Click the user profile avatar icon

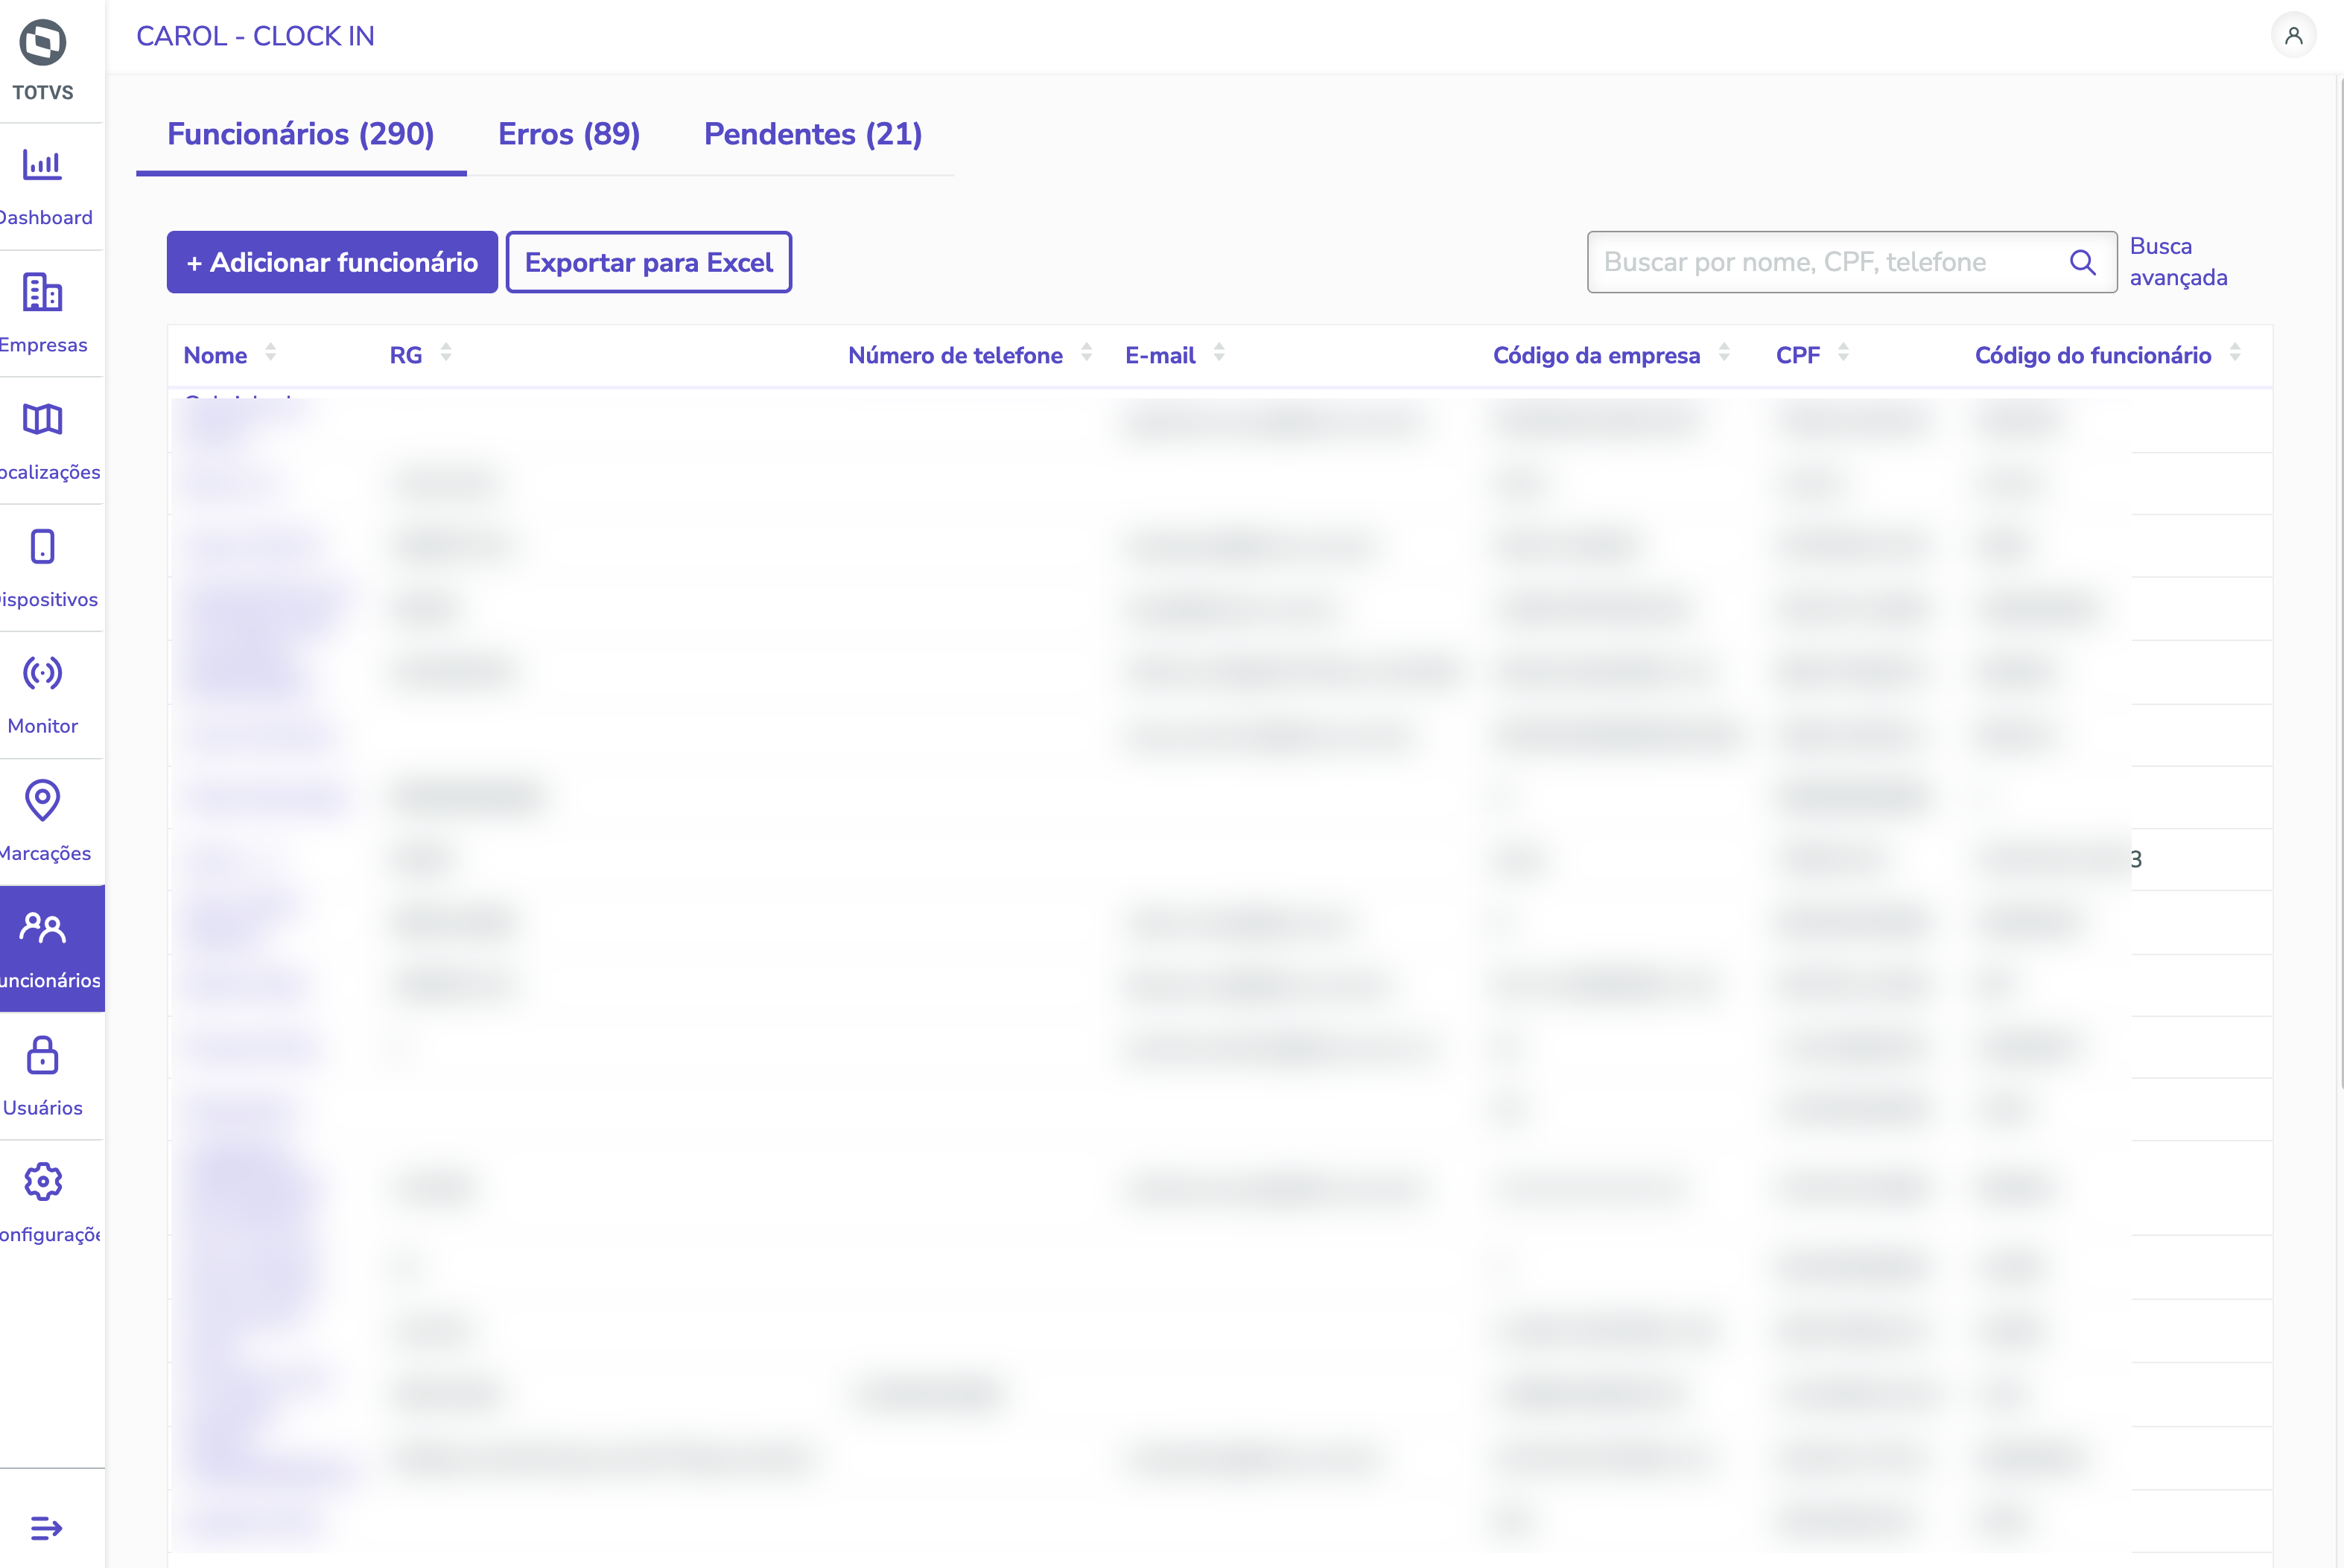[2293, 36]
